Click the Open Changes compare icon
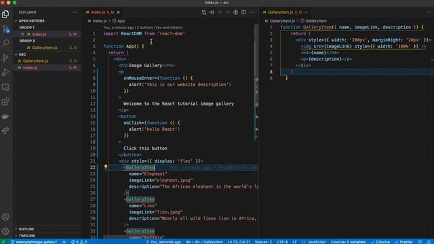The height and width of the screenshot is (244, 434). coord(204,12)
